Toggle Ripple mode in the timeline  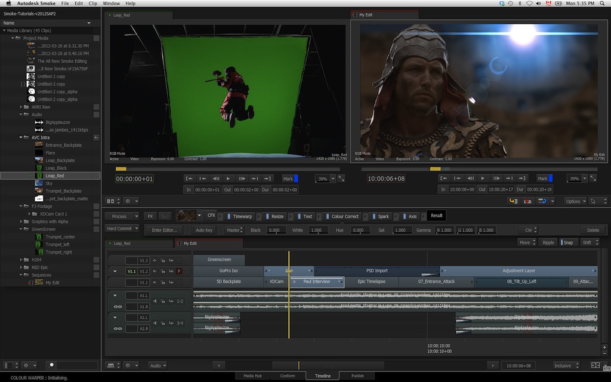548,242
